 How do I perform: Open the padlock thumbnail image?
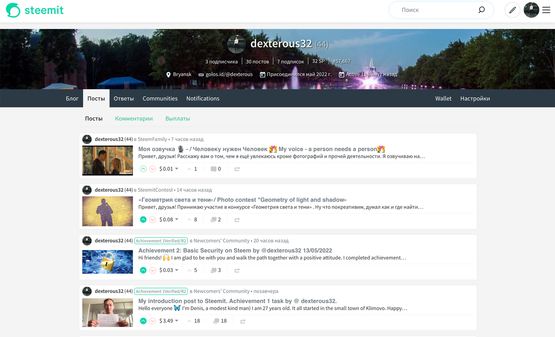click(108, 262)
